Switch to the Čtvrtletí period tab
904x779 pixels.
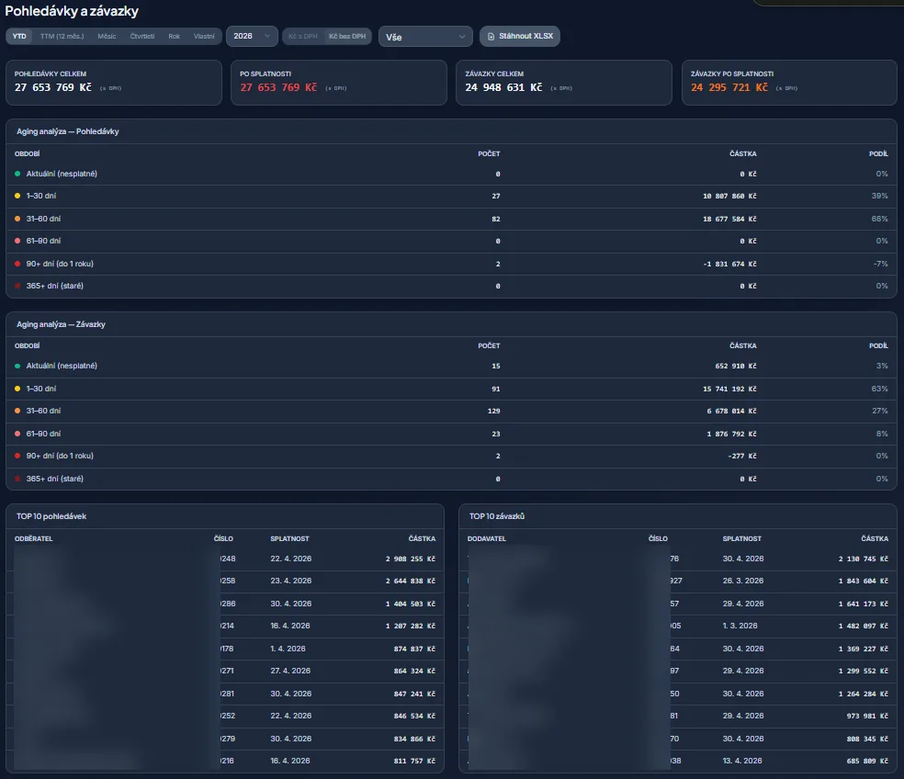(141, 37)
